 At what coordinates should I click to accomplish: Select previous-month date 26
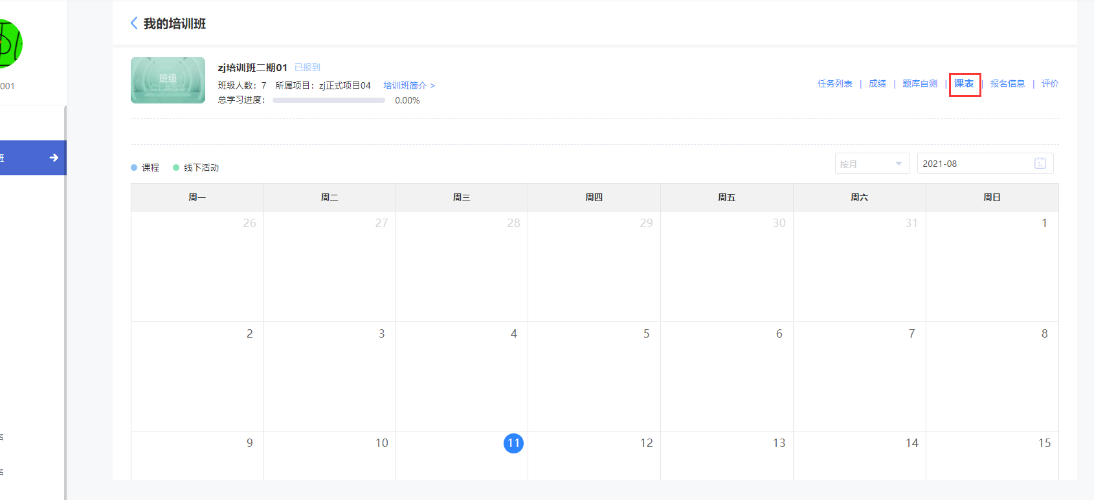pyautogui.click(x=250, y=223)
